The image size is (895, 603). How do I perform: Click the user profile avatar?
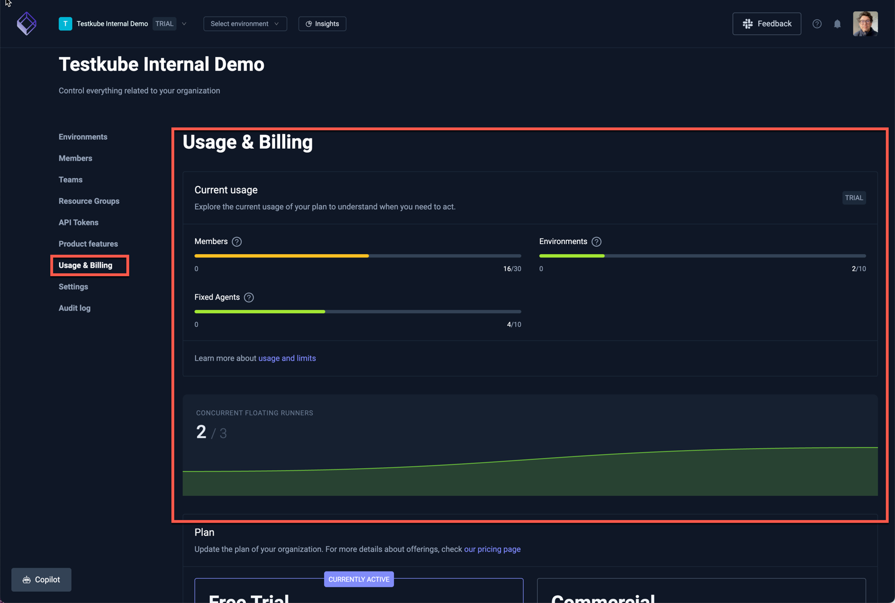(865, 24)
